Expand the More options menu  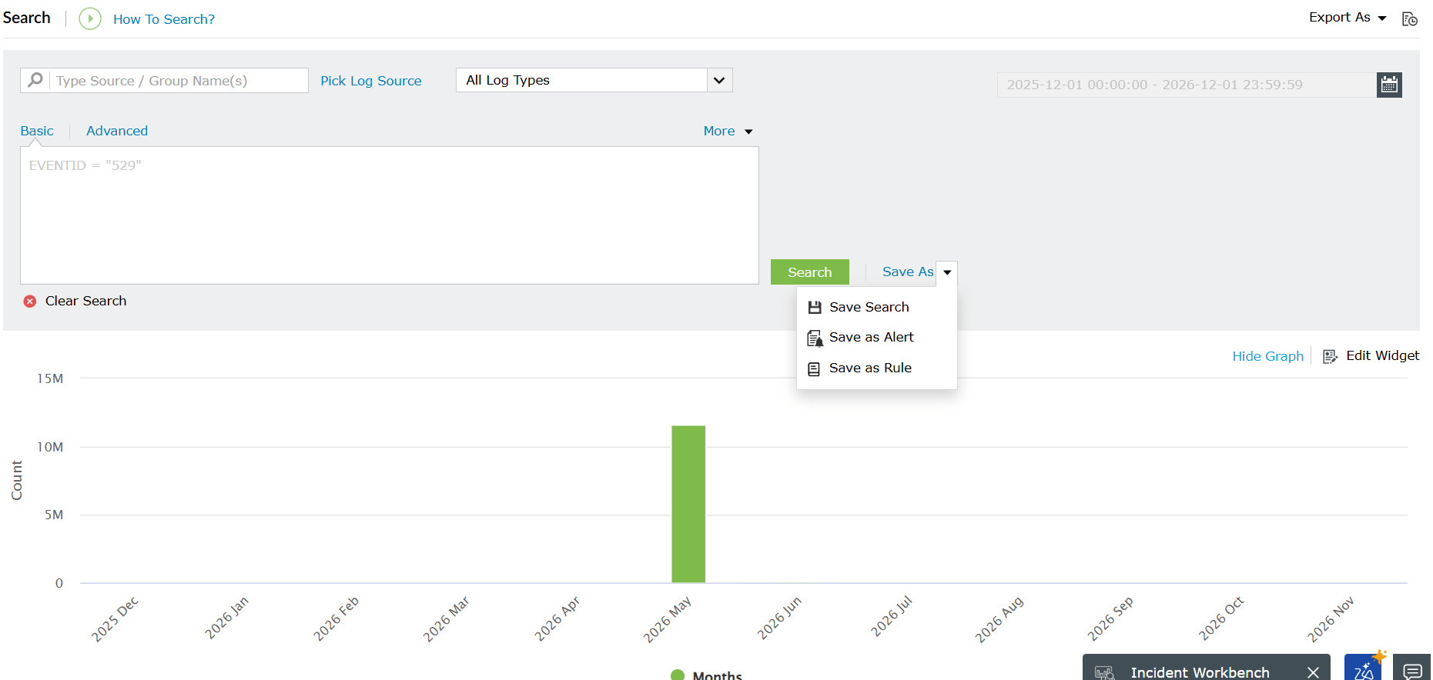728,131
